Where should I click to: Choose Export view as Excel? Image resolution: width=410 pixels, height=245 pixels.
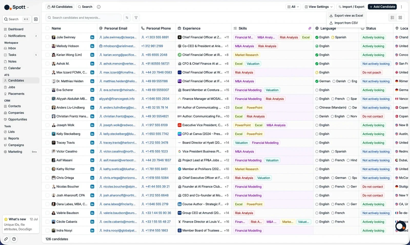click(346, 16)
